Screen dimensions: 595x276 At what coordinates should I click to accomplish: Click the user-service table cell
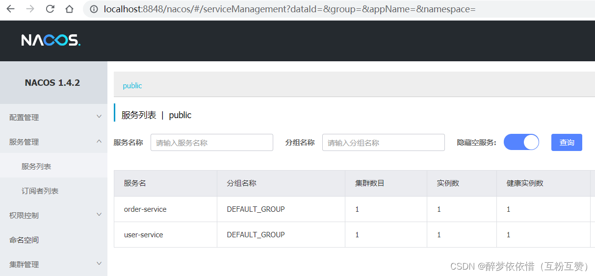tap(165, 234)
